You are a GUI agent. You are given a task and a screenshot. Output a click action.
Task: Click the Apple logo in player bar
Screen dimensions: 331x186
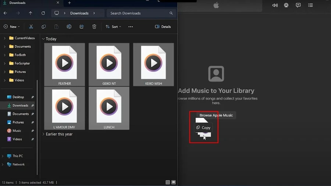pyautogui.click(x=216, y=5)
